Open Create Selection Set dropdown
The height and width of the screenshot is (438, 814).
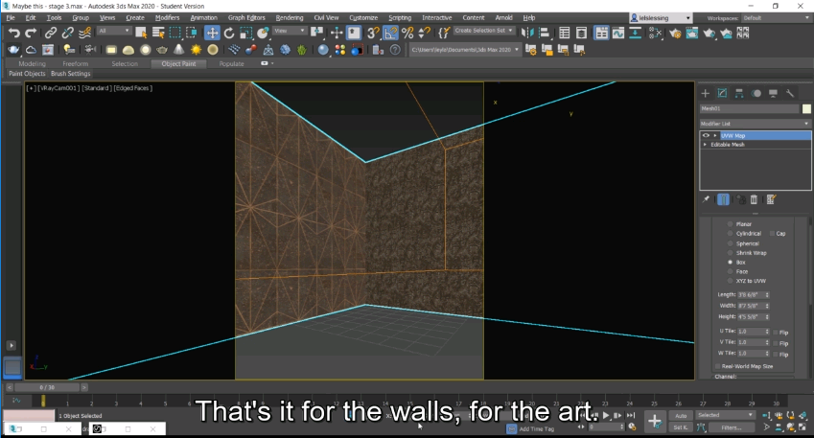[x=483, y=31]
